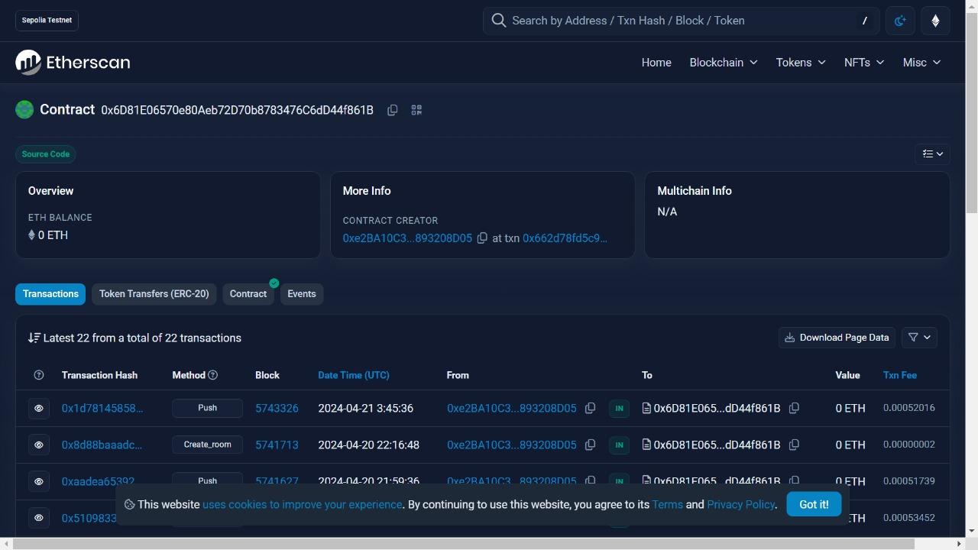Preview transaction 0x1d78145858 with eye icon
978x550 pixels.
pyautogui.click(x=39, y=408)
